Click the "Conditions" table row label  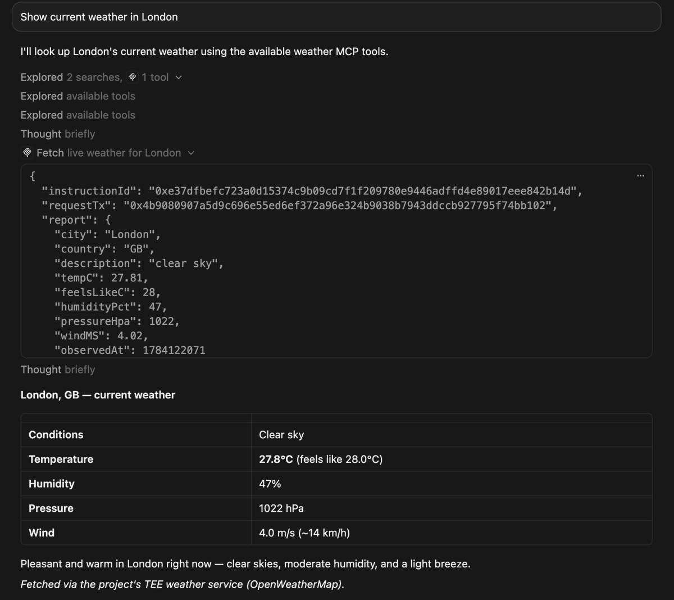[x=56, y=435]
